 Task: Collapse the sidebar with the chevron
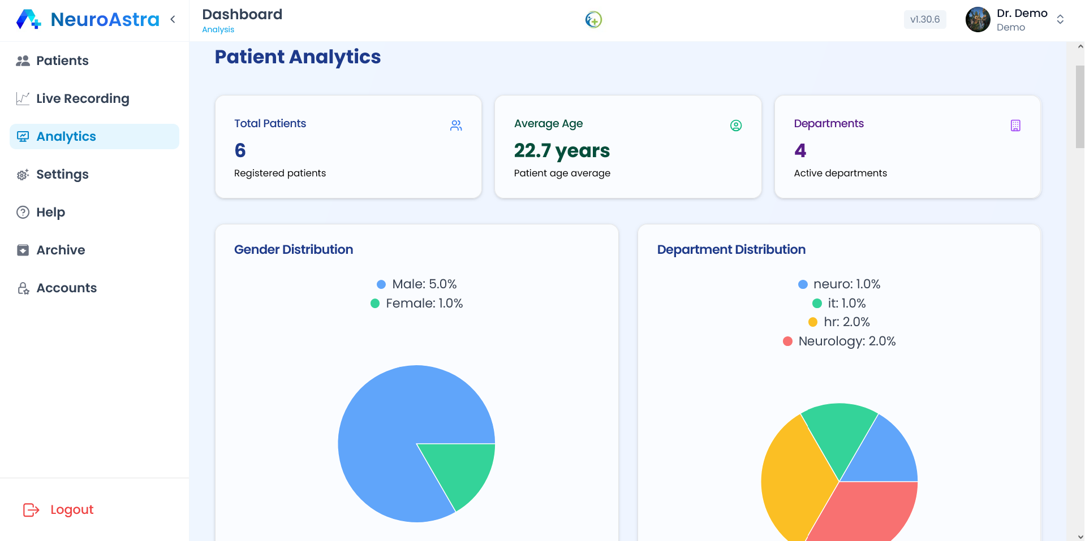[x=173, y=19]
